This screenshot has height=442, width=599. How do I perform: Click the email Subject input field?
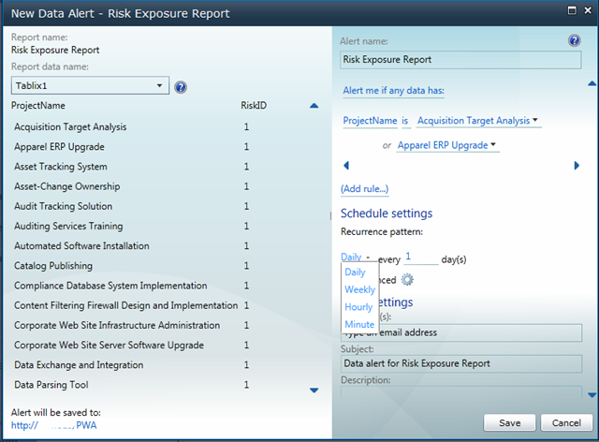point(461,363)
